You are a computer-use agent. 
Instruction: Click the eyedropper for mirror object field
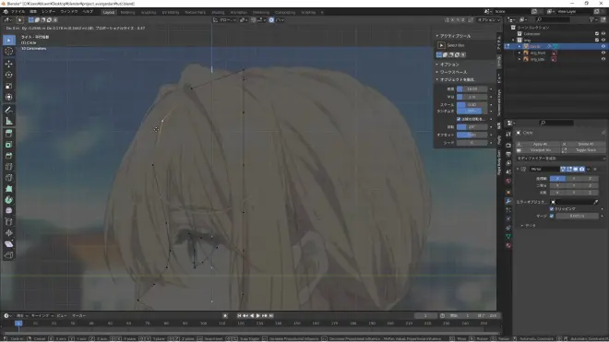(596, 202)
